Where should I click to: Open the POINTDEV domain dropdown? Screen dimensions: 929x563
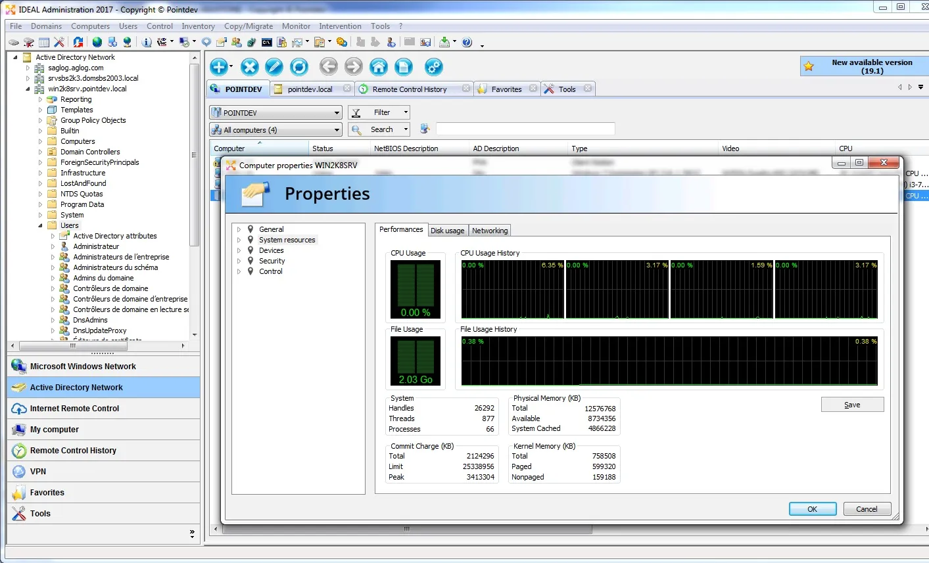click(276, 113)
